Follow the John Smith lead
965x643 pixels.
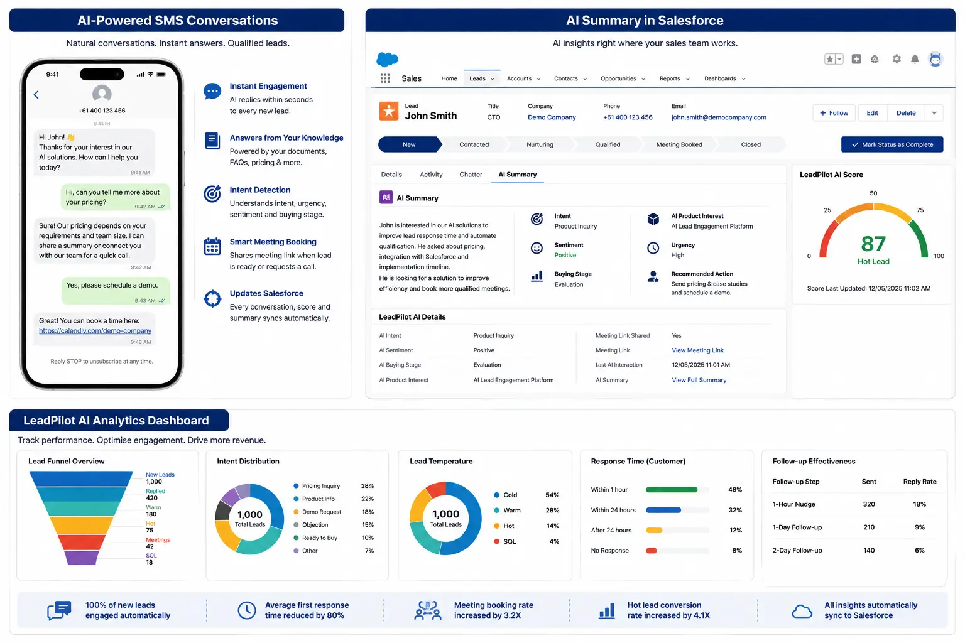point(834,113)
